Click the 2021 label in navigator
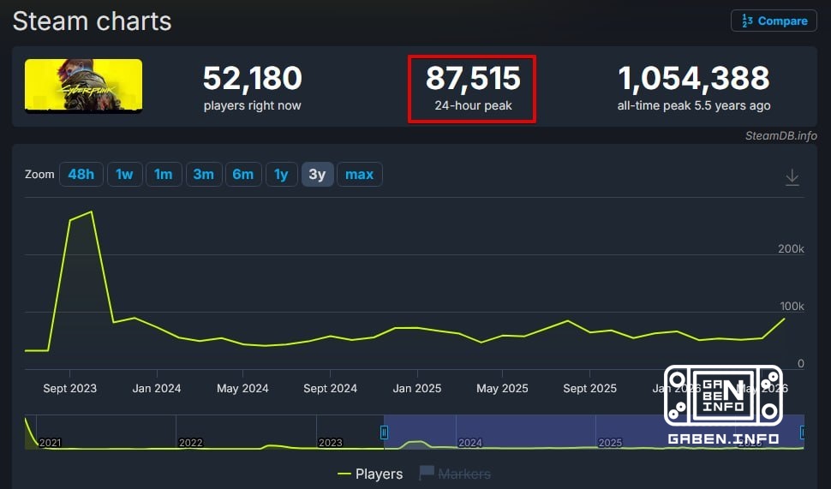 [x=50, y=443]
